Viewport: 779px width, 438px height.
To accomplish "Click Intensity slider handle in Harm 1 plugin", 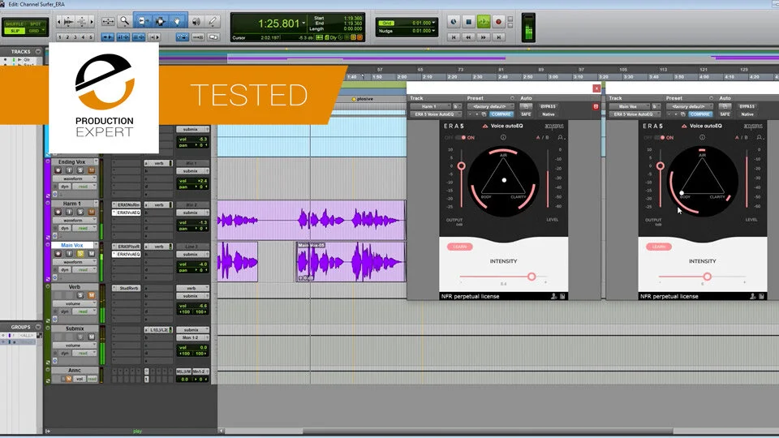I will [x=532, y=276].
